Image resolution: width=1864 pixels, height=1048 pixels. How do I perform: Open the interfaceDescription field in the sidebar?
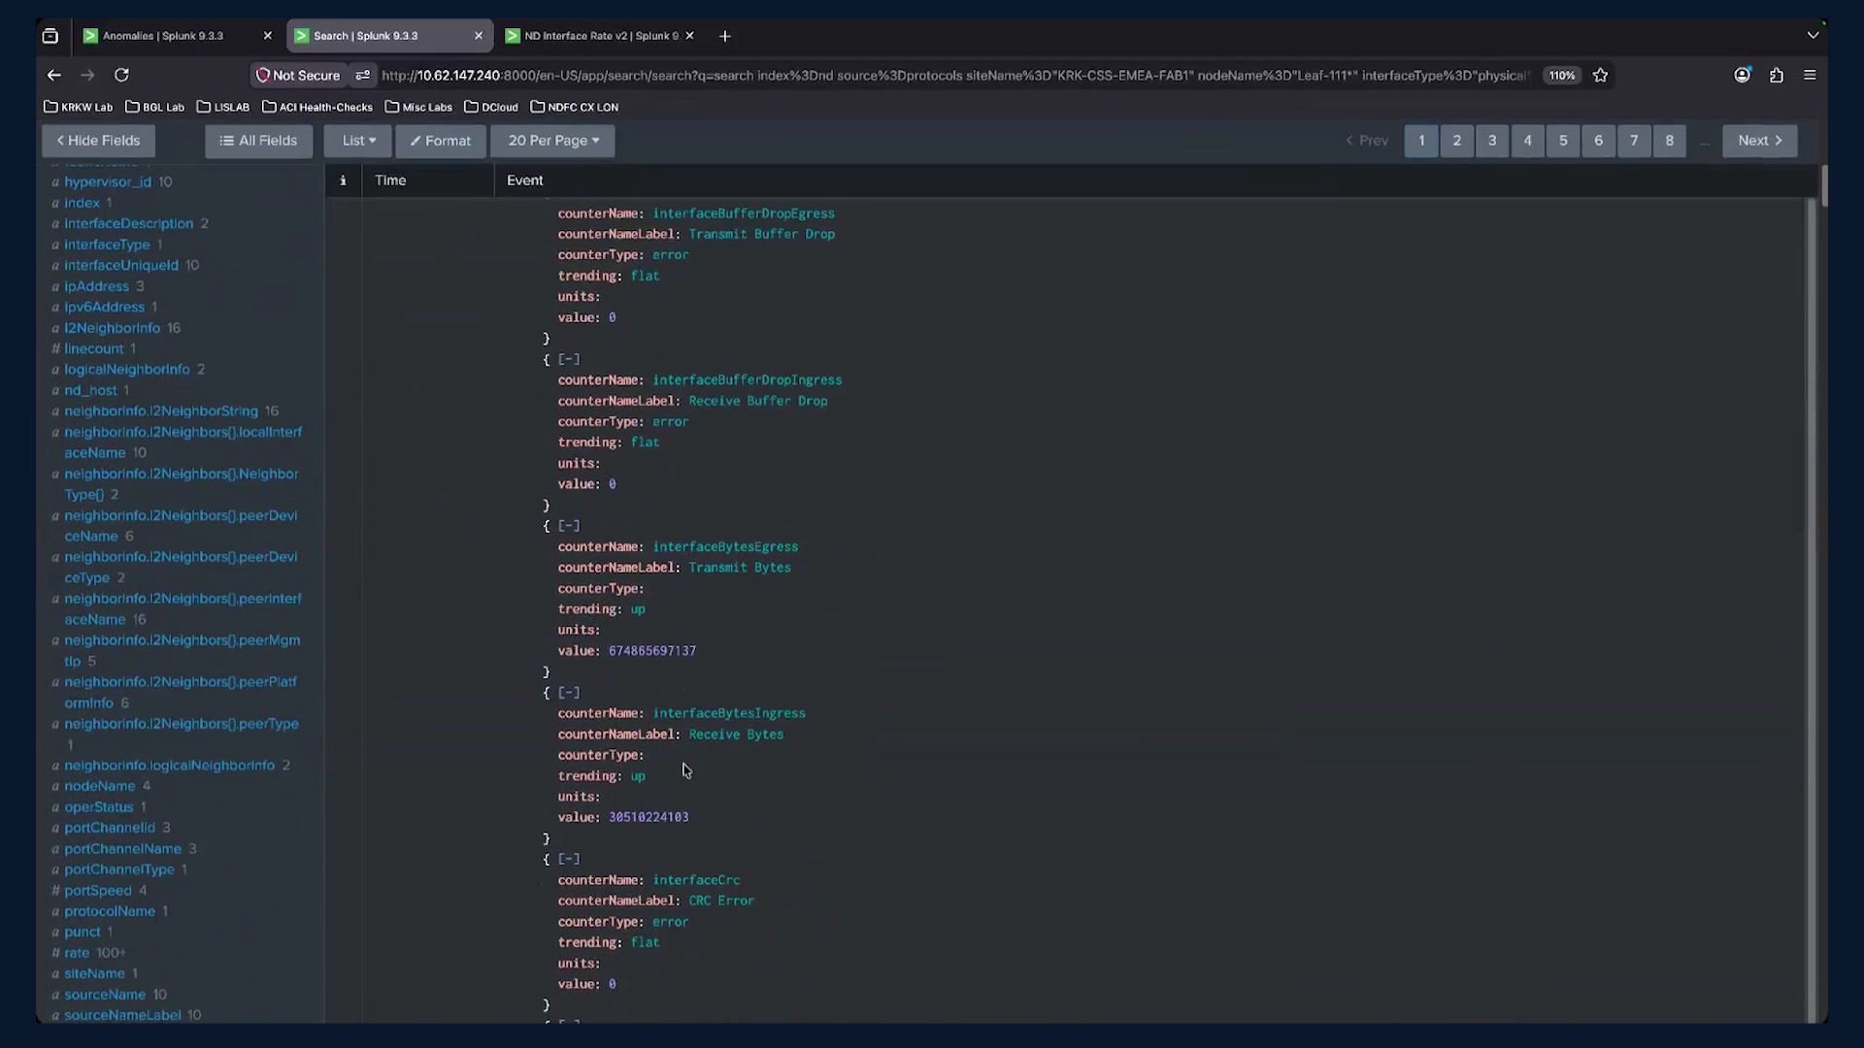click(129, 223)
